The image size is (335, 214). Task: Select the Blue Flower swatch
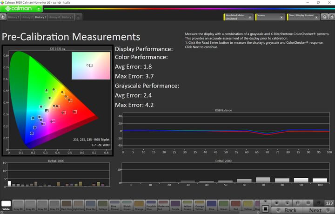[115, 205]
